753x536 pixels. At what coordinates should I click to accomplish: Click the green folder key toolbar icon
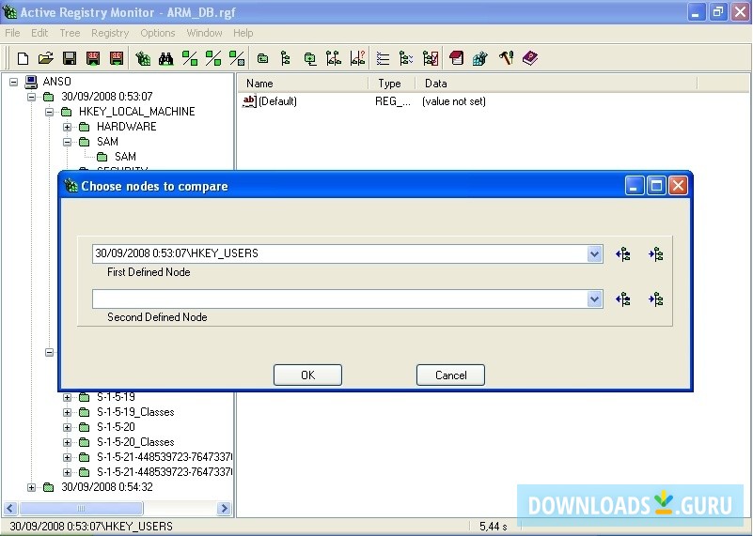point(262,58)
